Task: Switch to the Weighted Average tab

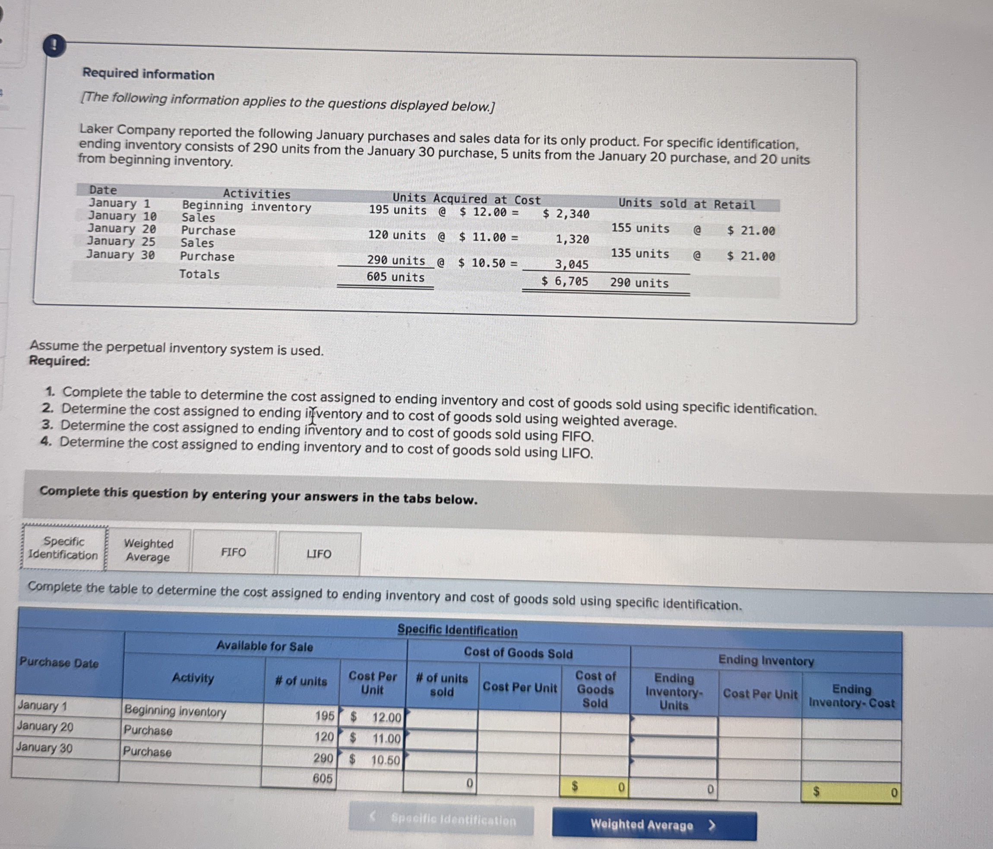Action: click(148, 550)
